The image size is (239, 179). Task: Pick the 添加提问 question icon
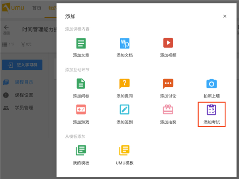coord(125,84)
